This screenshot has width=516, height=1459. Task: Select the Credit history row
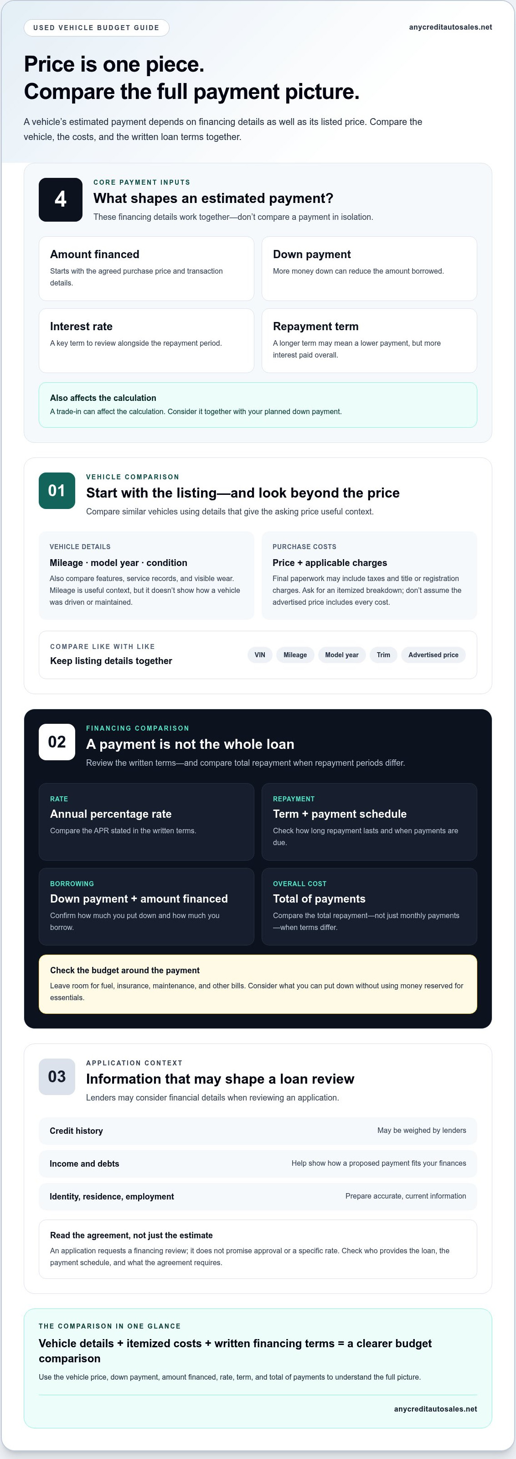tap(258, 1131)
